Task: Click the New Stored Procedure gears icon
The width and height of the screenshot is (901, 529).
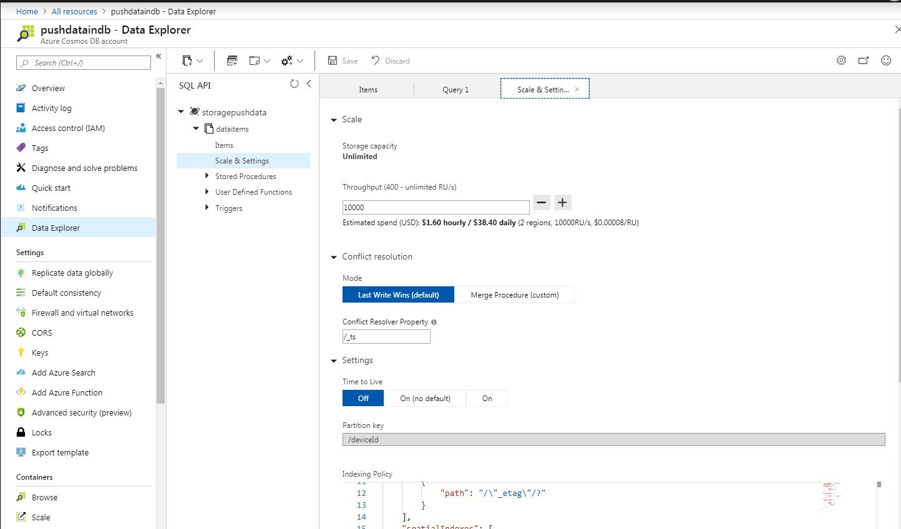Action: tap(287, 61)
